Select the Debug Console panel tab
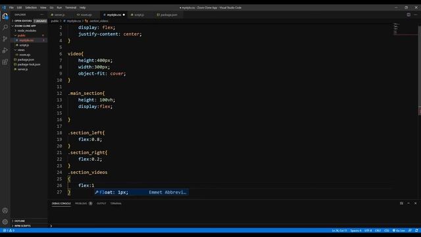The image size is (421, 237). (x=61, y=203)
